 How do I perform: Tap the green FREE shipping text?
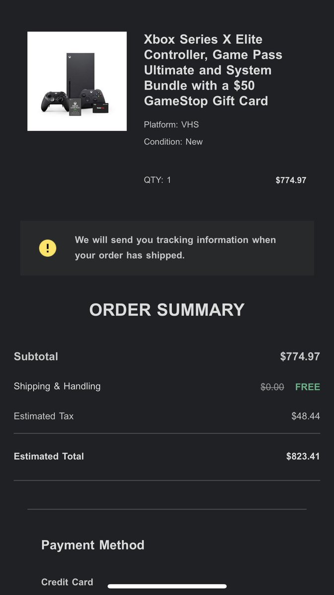(308, 387)
